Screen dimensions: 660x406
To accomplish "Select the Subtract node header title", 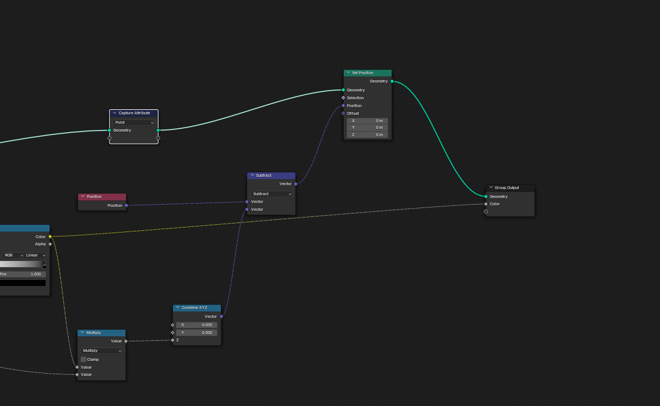I will click(x=263, y=176).
